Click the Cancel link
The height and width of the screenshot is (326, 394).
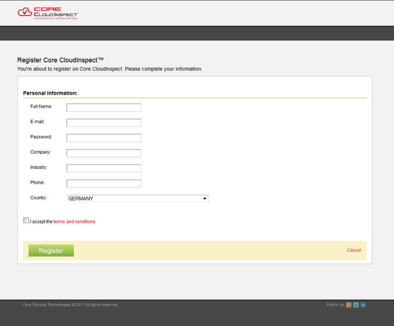(x=354, y=250)
